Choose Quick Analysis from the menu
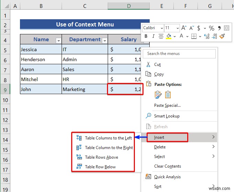 point(167,177)
